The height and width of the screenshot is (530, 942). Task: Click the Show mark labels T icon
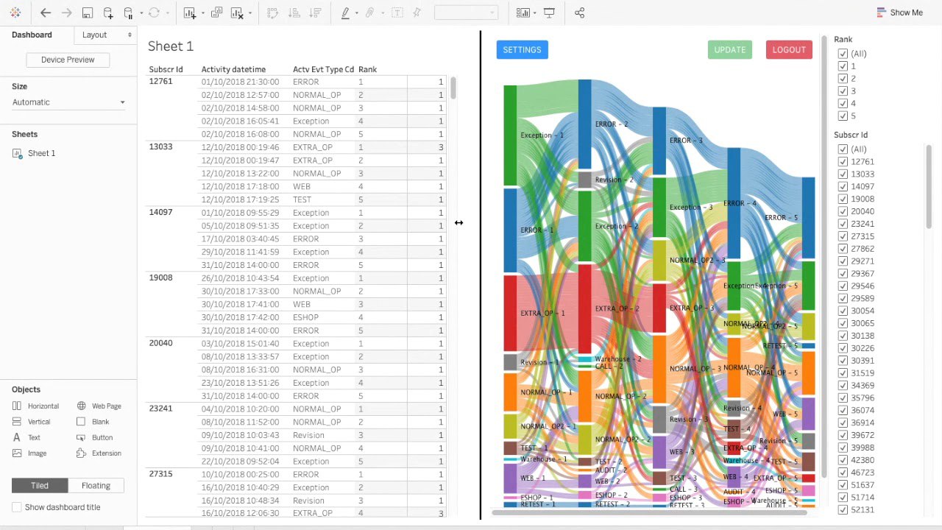[397, 13]
